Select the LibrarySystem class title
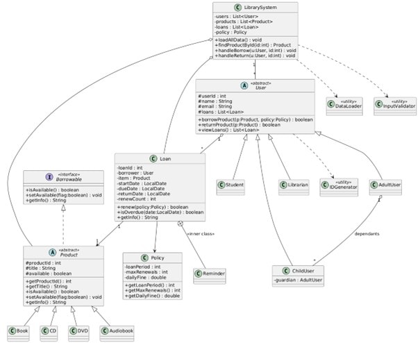The image size is (418, 343). tap(260, 8)
